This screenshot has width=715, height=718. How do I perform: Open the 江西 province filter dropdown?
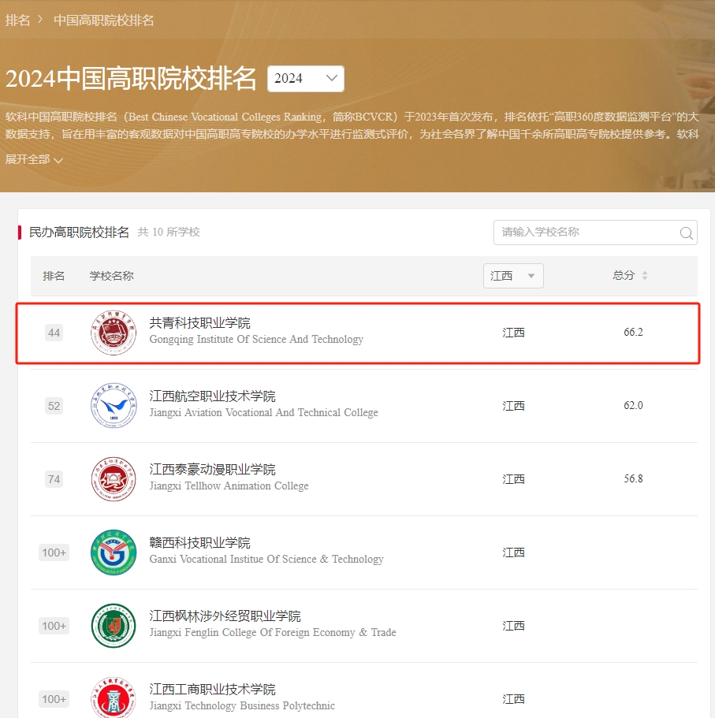point(513,275)
